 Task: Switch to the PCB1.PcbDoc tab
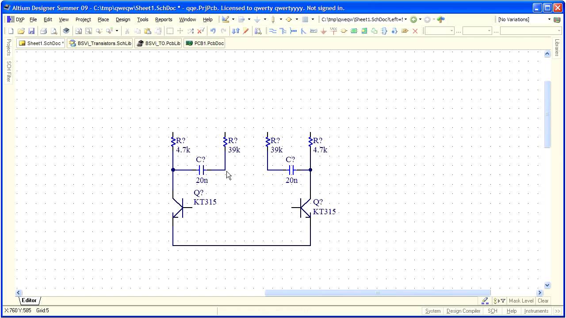tap(204, 43)
